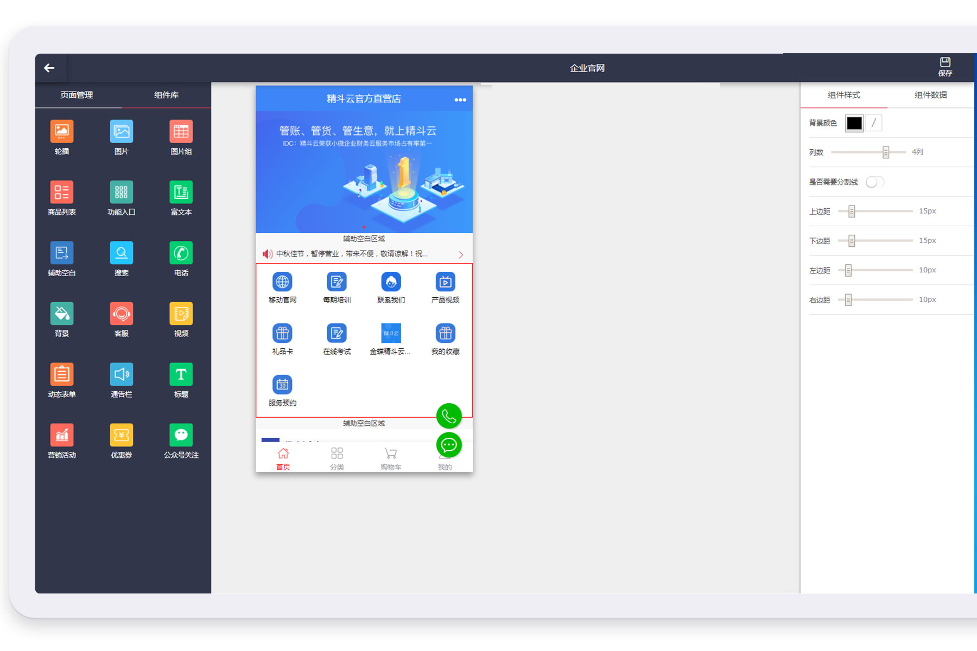The image size is (977, 651).
Task: Pick the 通告栏 announcement bar component
Action: pos(121,375)
